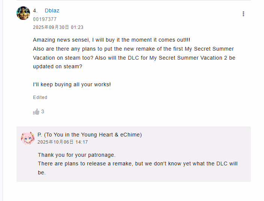Click the comment timestamp 2025年09月30日 01:23

[58, 27]
